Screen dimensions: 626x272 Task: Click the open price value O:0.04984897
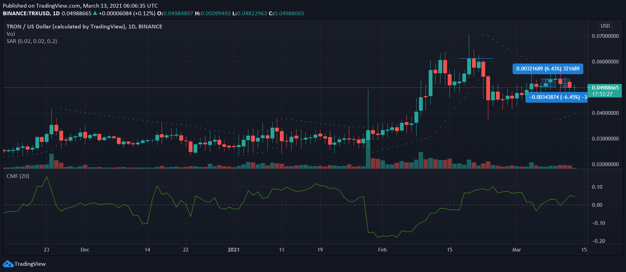[175, 13]
